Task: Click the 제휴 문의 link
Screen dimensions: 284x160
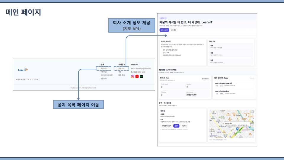Action: (122, 75)
